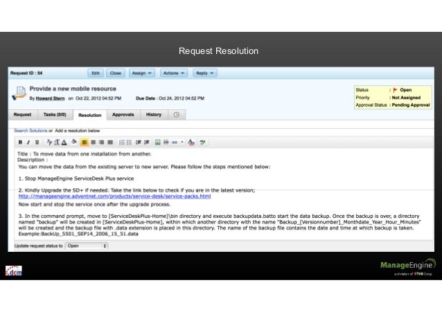Switch to the Request tab

23,115
